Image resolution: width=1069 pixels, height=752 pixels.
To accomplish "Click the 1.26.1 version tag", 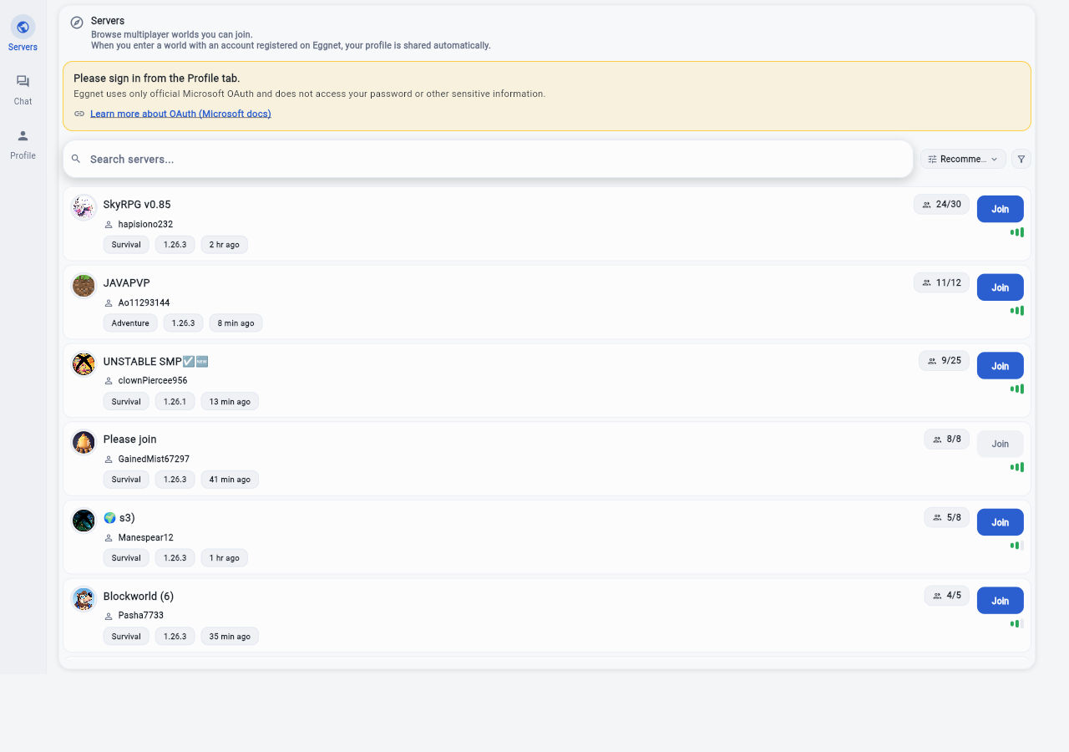I will pos(175,402).
